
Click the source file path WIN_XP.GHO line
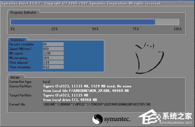tap(86, 91)
